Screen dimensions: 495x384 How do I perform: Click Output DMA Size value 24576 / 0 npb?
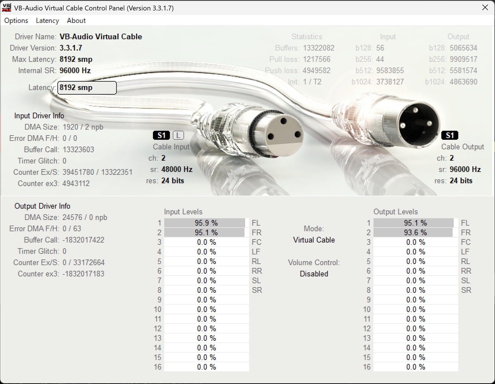click(85, 217)
